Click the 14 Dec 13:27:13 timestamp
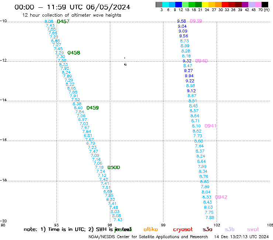This screenshot has height=240, width=273. tap(242, 237)
